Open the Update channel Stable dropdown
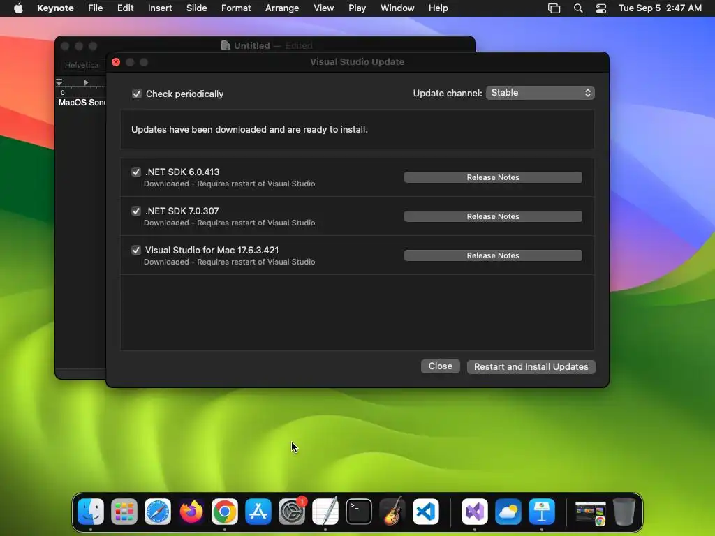Screen dimensions: 715x536 (x=540, y=93)
